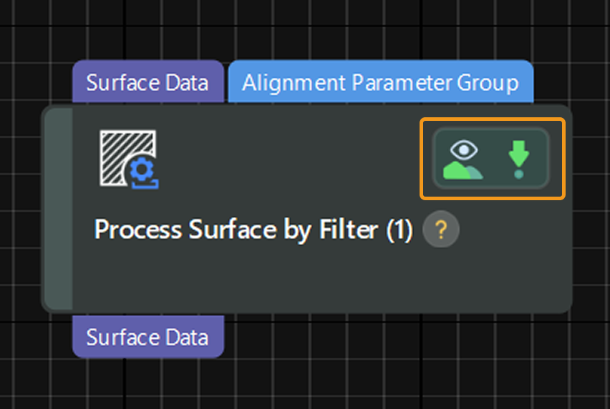610x409 pixels.
Task: Open help via the yellow question mark
Action: pyautogui.click(x=441, y=230)
